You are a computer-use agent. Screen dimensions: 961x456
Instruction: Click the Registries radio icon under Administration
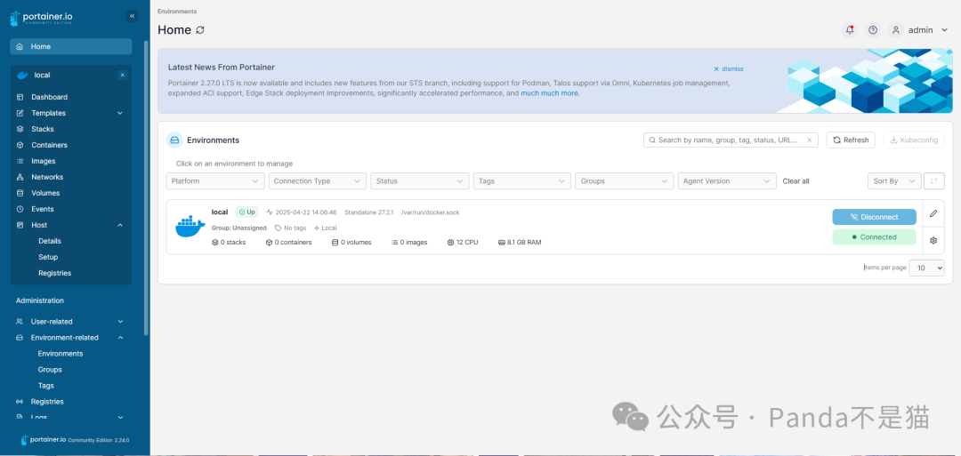pyautogui.click(x=20, y=402)
